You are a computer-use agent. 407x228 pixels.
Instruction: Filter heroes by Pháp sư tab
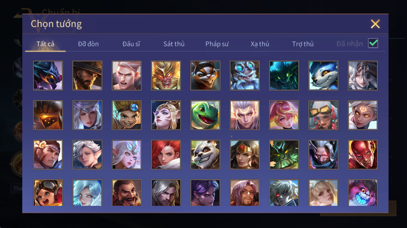point(217,44)
